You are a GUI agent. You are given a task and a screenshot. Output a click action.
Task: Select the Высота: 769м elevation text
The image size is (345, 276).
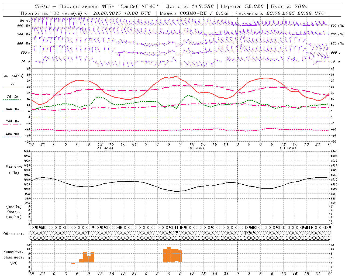[289, 6]
